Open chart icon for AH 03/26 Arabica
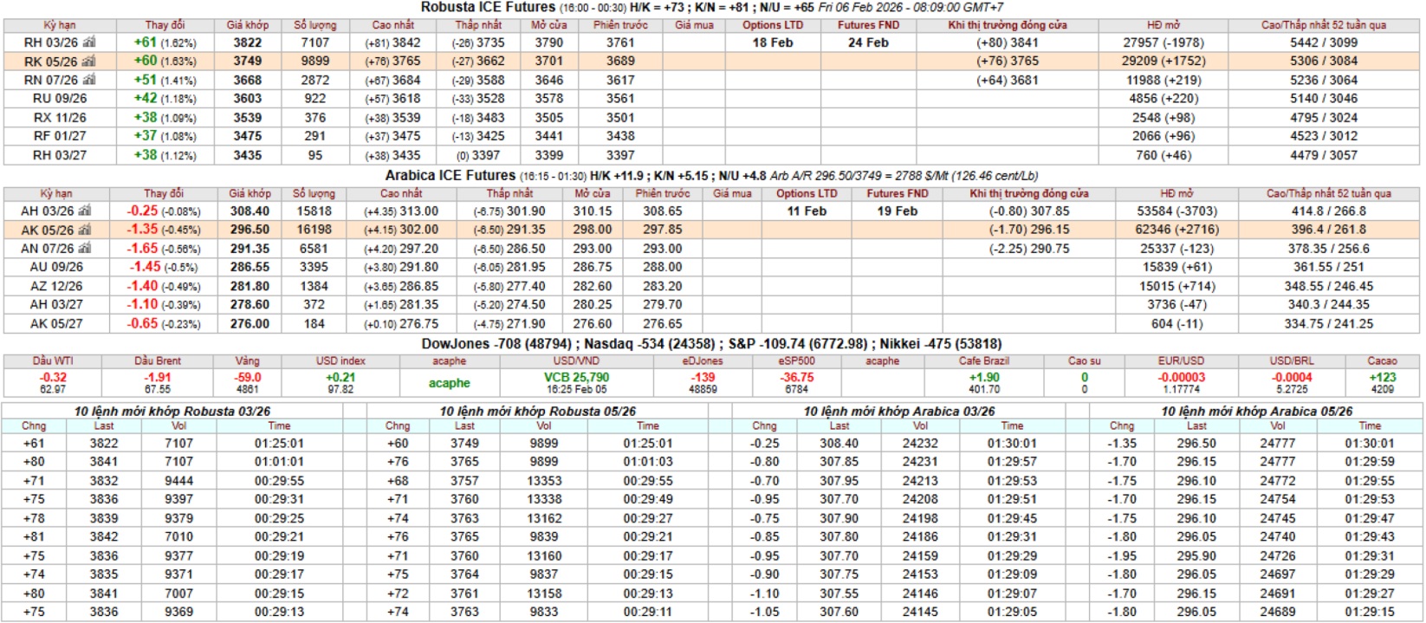 coord(85,211)
